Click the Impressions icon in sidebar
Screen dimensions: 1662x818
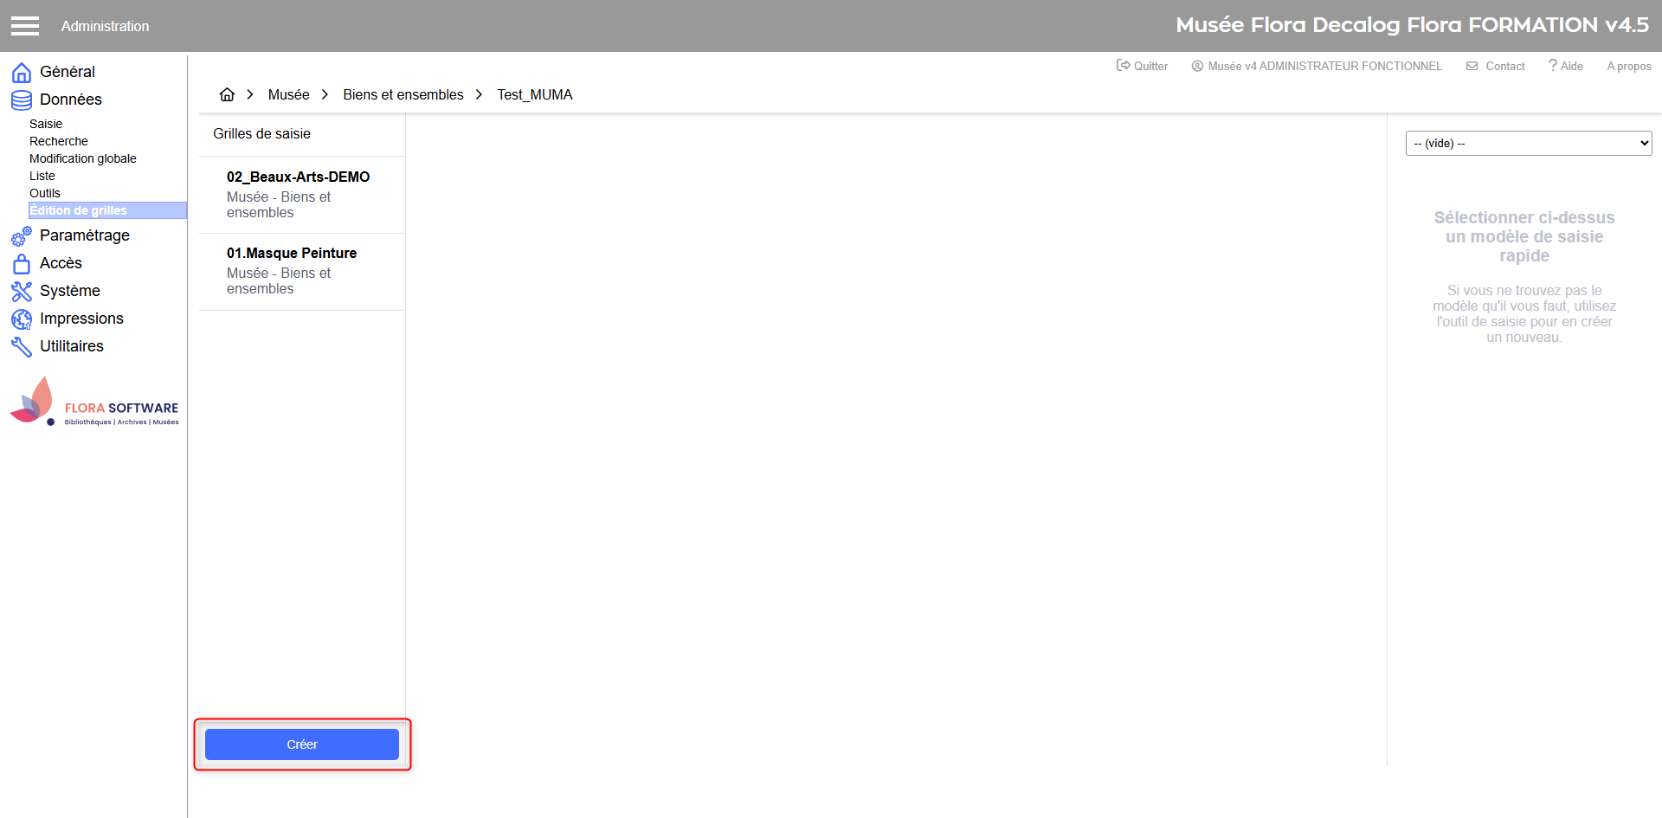click(x=22, y=319)
